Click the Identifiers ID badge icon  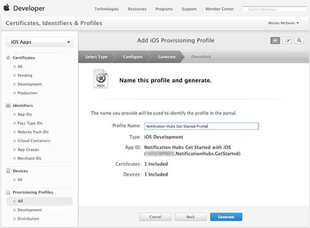8,105
